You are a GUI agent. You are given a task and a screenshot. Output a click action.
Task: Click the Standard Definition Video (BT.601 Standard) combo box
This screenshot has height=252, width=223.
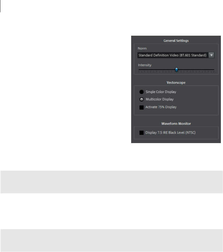(176, 55)
